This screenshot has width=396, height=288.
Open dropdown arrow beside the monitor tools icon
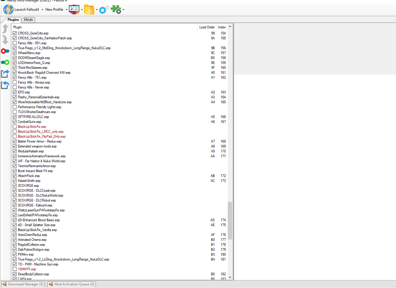81,10
